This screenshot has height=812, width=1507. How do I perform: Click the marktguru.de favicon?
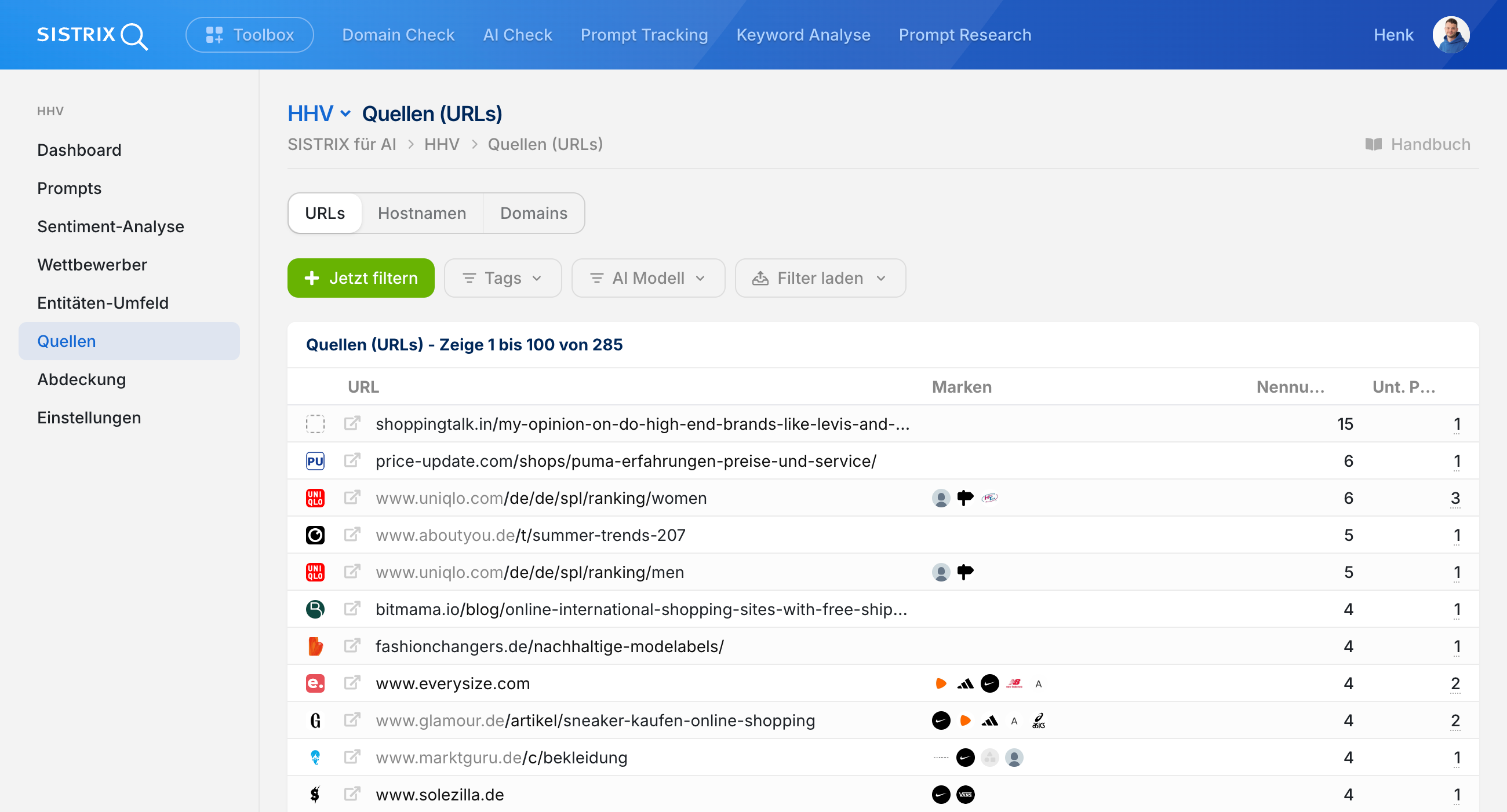(x=315, y=758)
